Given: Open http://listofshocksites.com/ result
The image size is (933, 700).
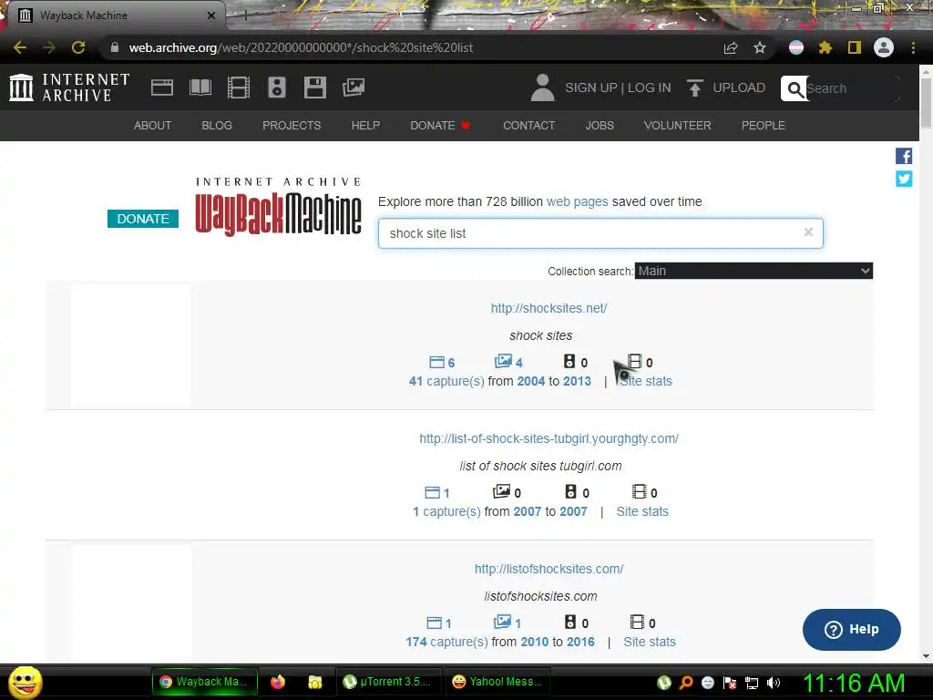Looking at the screenshot, I should (x=549, y=569).
